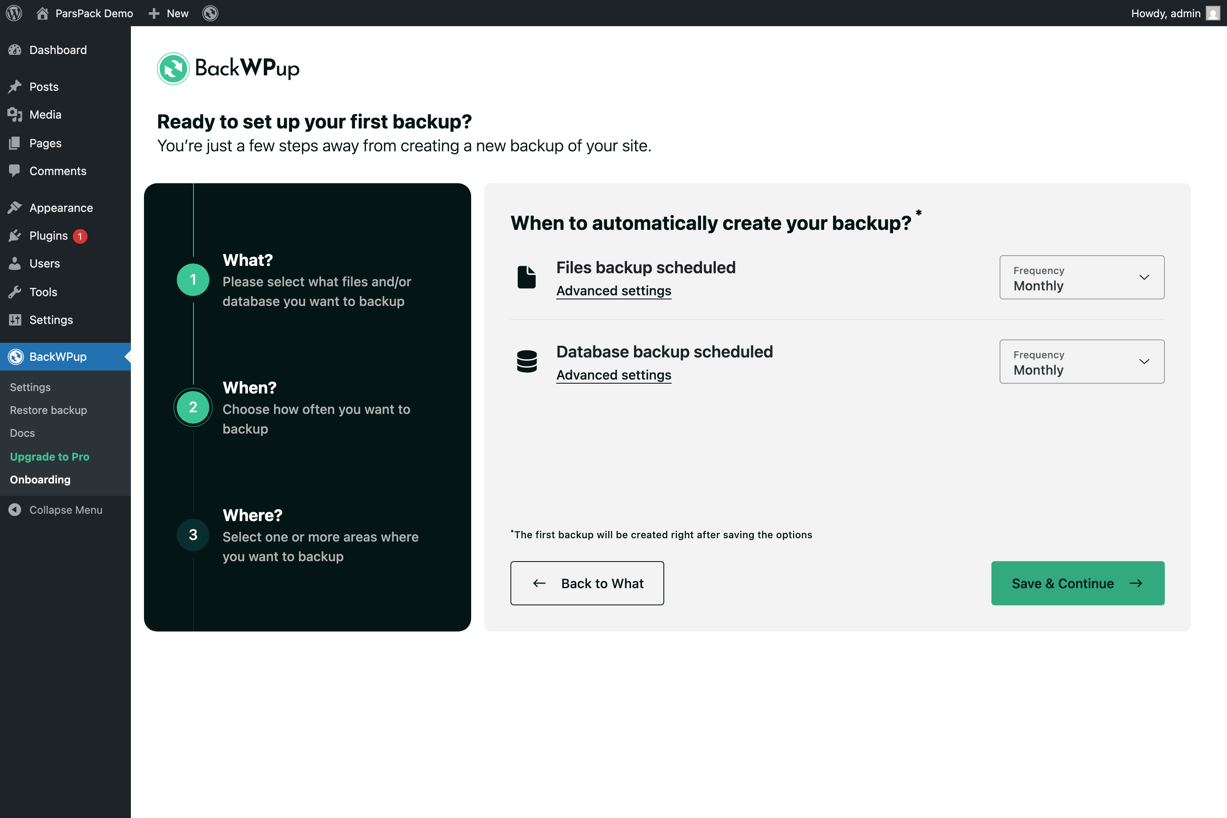1227x818 pixels.
Task: Click step 1 circle in the wizard
Action: [x=193, y=280]
